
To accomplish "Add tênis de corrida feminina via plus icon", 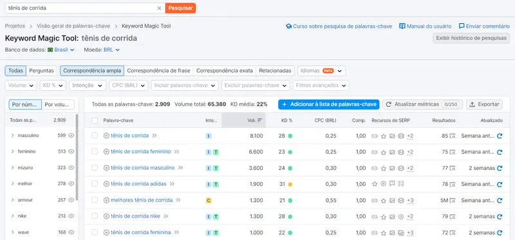I will [x=106, y=232].
